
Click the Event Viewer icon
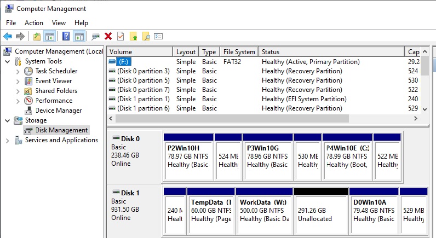pos(28,81)
